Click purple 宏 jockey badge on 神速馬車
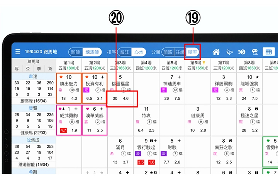 click(164, 90)
